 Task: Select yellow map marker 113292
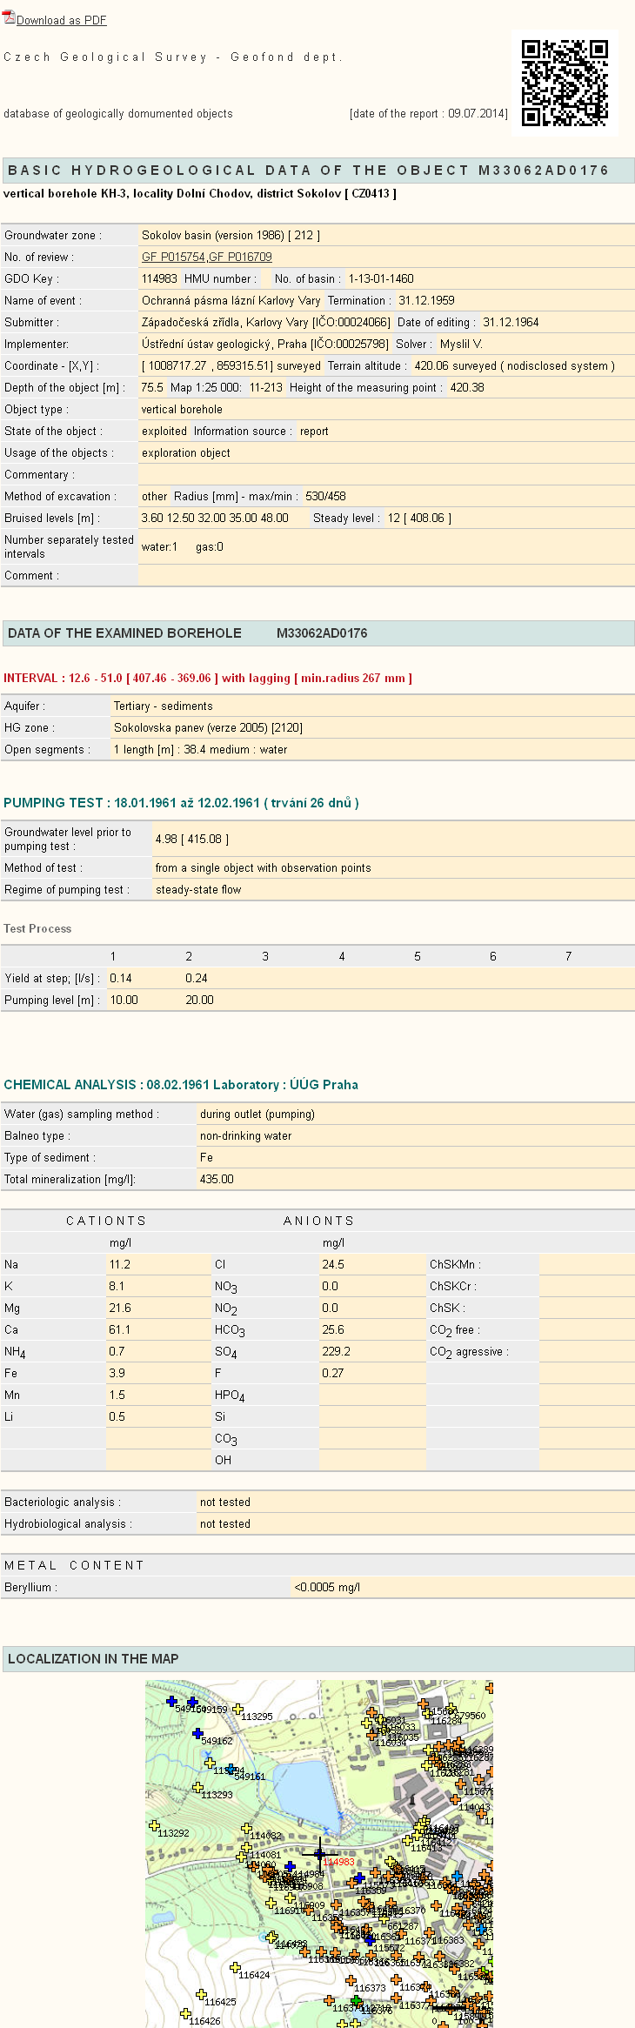pyautogui.click(x=154, y=1824)
